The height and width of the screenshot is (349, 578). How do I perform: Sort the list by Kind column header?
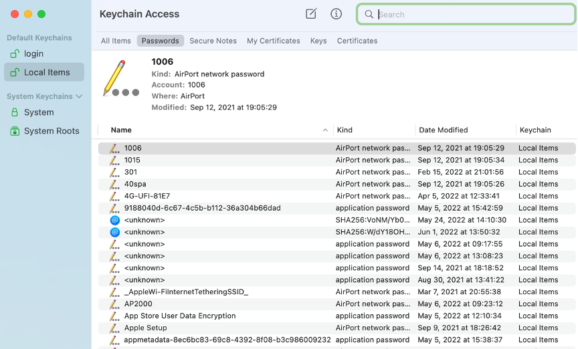pos(345,130)
